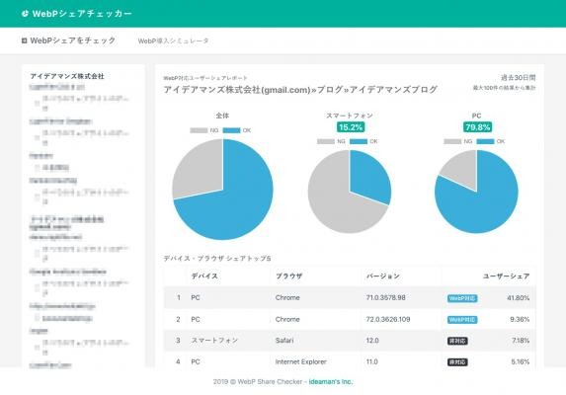566x395 pixels.
Task: Click the WebP Share Checker logo icon
Action: click(x=25, y=14)
